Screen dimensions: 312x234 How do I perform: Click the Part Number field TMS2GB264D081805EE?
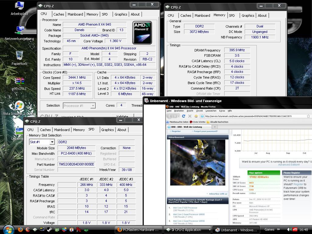point(76,164)
